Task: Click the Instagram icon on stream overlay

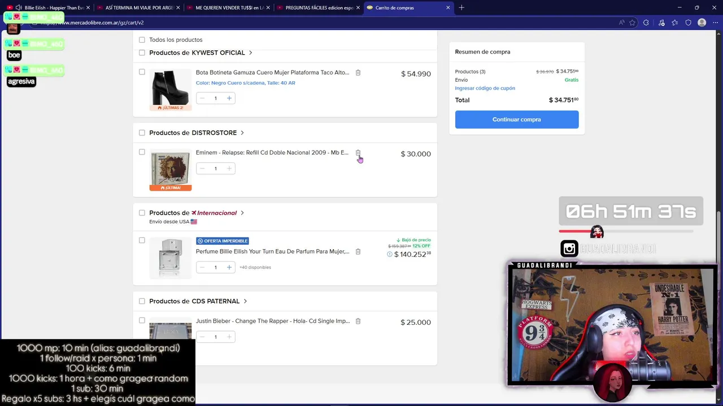Action: [x=569, y=249]
